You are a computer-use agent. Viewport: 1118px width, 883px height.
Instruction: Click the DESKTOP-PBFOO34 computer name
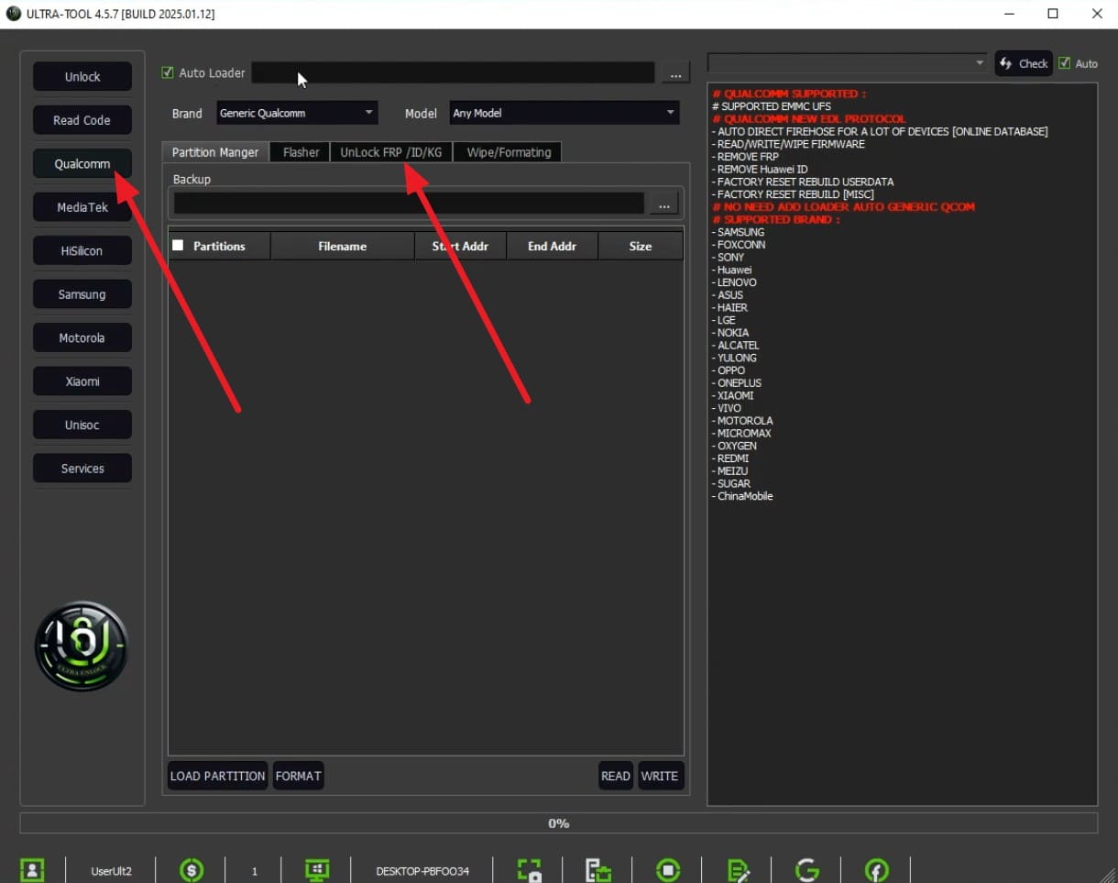coord(422,871)
